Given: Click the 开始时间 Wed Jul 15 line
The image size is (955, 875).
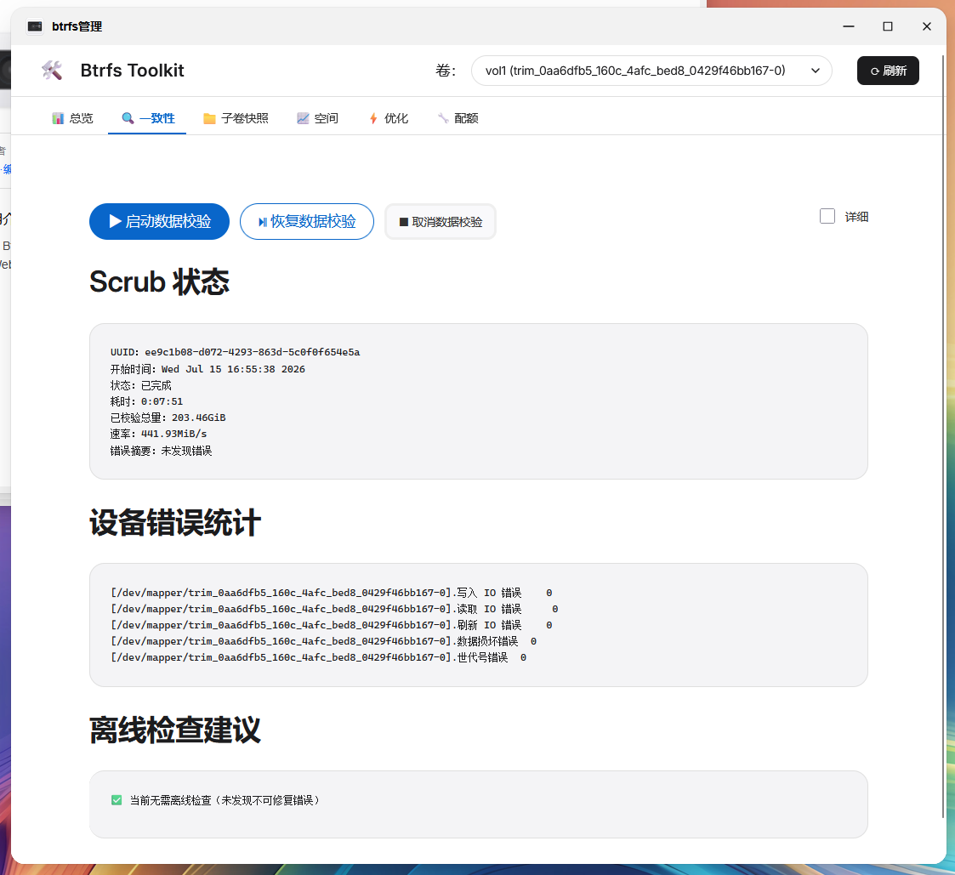Looking at the screenshot, I should 207,369.
